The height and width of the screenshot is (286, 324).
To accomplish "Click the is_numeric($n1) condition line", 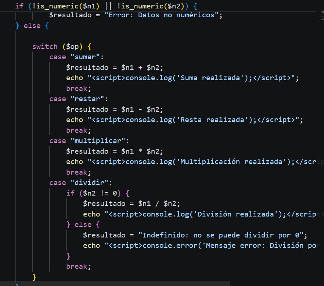I will coord(106,6).
